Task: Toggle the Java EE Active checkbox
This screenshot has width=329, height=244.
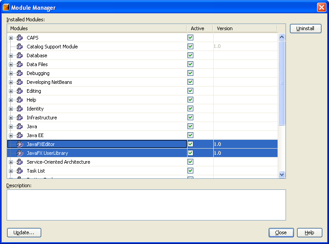Action: point(190,135)
